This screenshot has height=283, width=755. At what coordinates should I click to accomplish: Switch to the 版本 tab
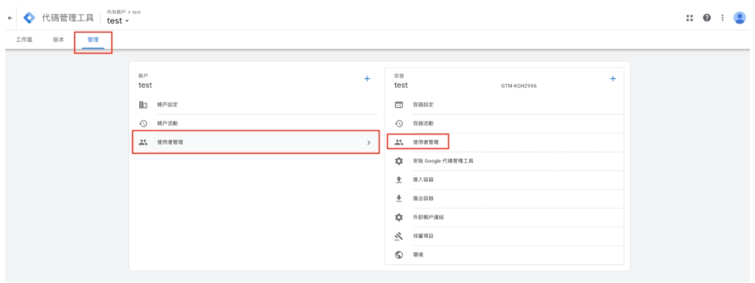(58, 40)
